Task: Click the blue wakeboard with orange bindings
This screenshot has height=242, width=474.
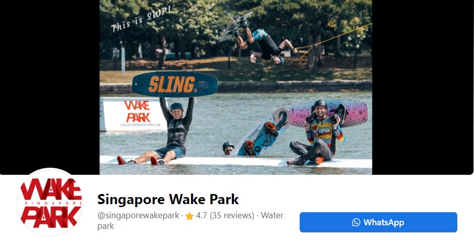Action: pos(262,133)
